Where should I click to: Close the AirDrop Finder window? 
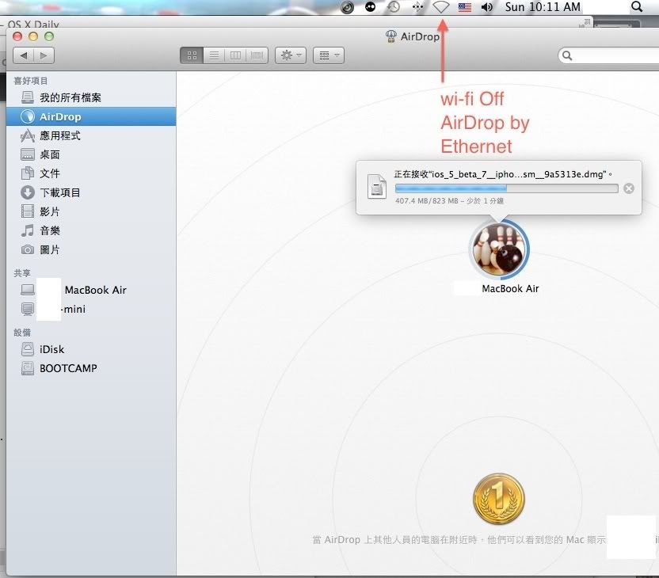coord(17,36)
